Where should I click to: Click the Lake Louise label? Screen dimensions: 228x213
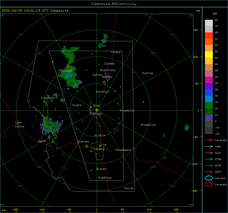[x=20, y=124]
